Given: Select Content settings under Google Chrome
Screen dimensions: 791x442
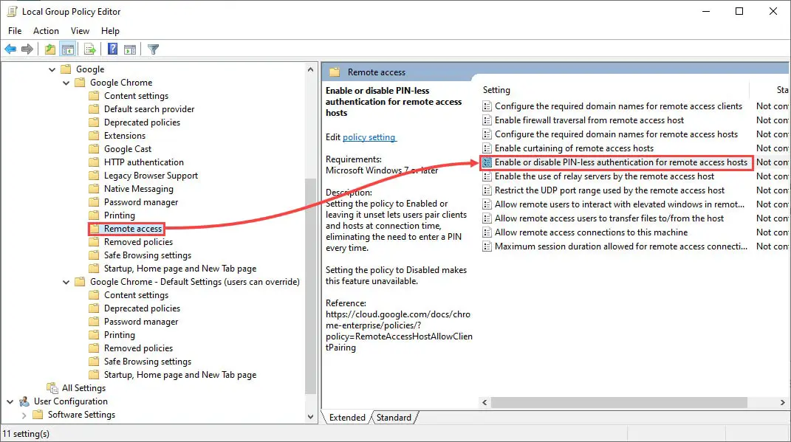Looking at the screenshot, I should tap(136, 96).
